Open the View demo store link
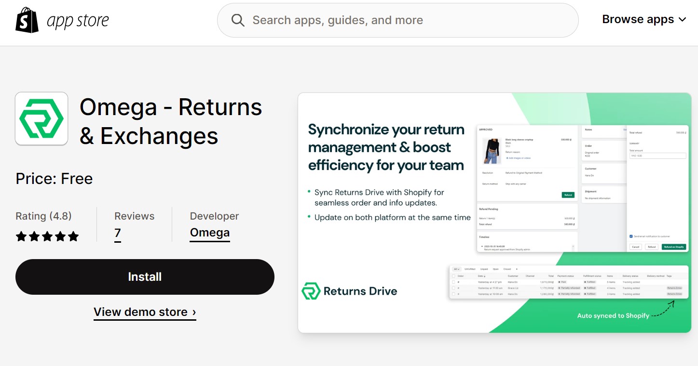 click(x=145, y=312)
